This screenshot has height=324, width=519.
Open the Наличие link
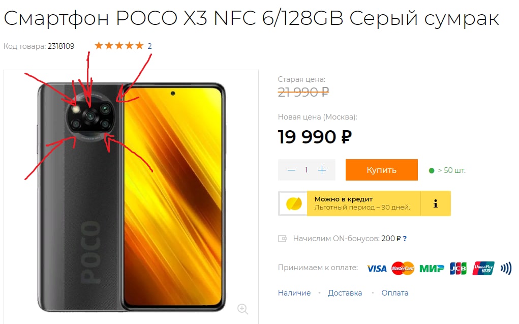(294, 293)
